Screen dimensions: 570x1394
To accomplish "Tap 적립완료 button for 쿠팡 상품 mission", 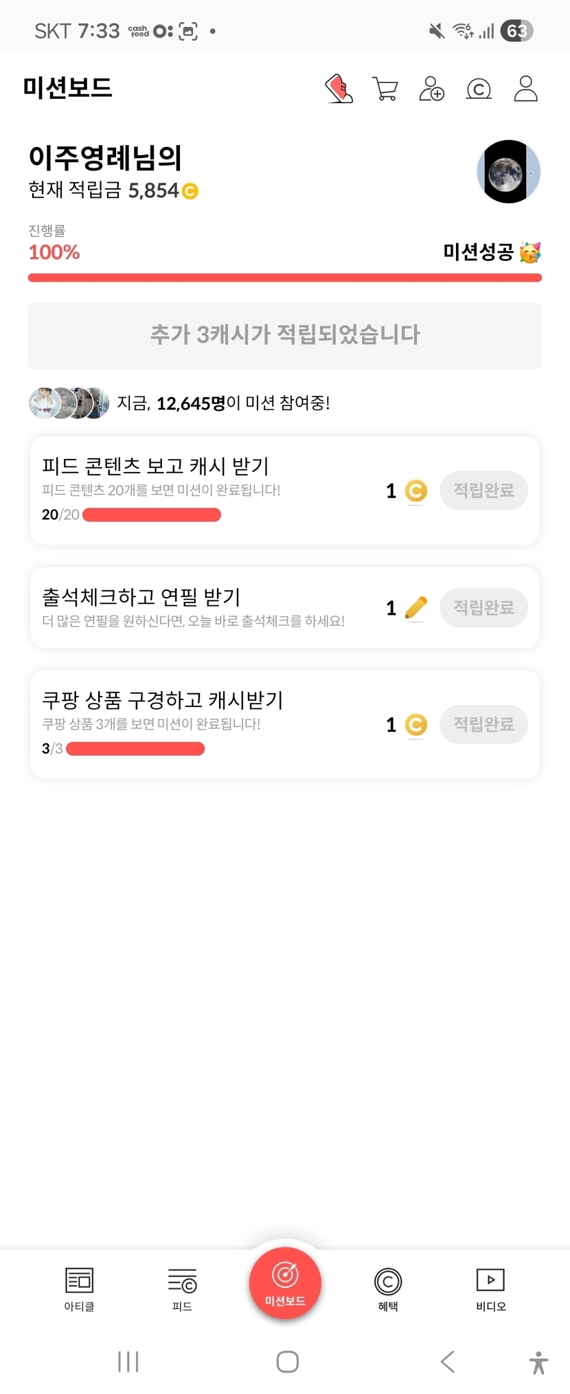I will coord(483,724).
